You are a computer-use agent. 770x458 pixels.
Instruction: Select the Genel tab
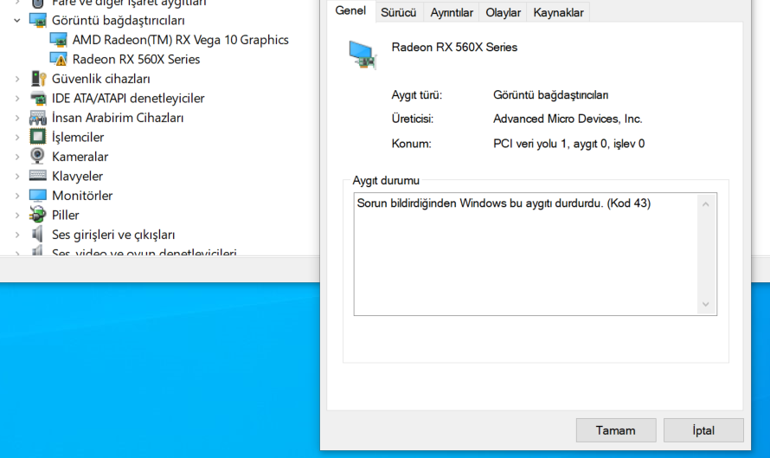(350, 10)
